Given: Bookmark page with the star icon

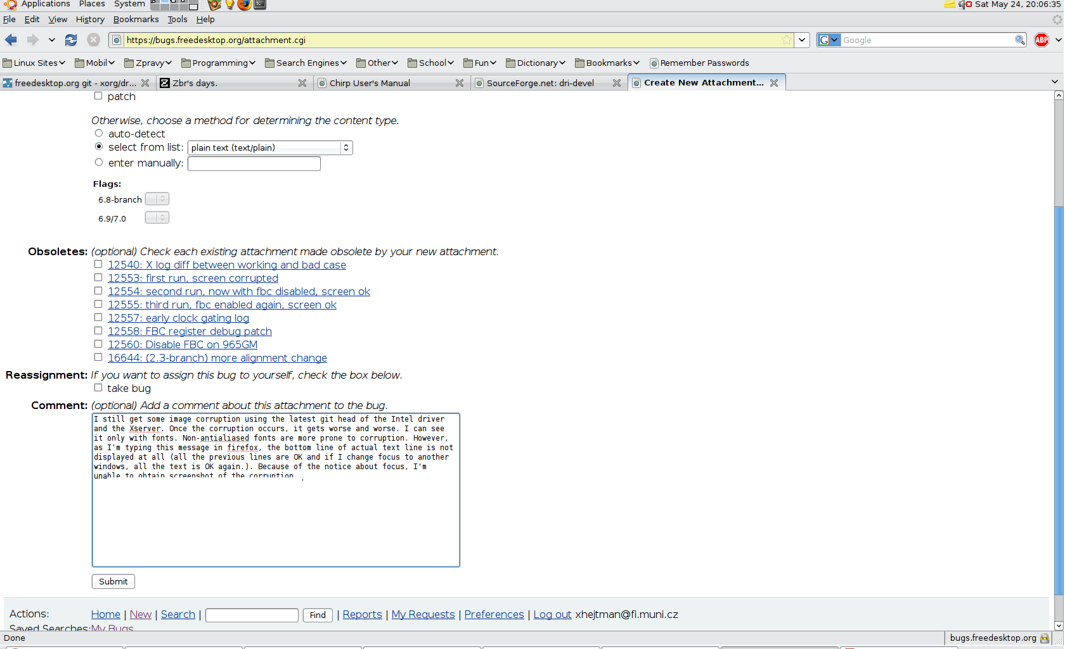Looking at the screenshot, I should pyautogui.click(x=787, y=40).
